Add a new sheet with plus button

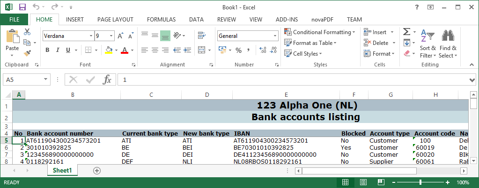[x=97, y=171]
